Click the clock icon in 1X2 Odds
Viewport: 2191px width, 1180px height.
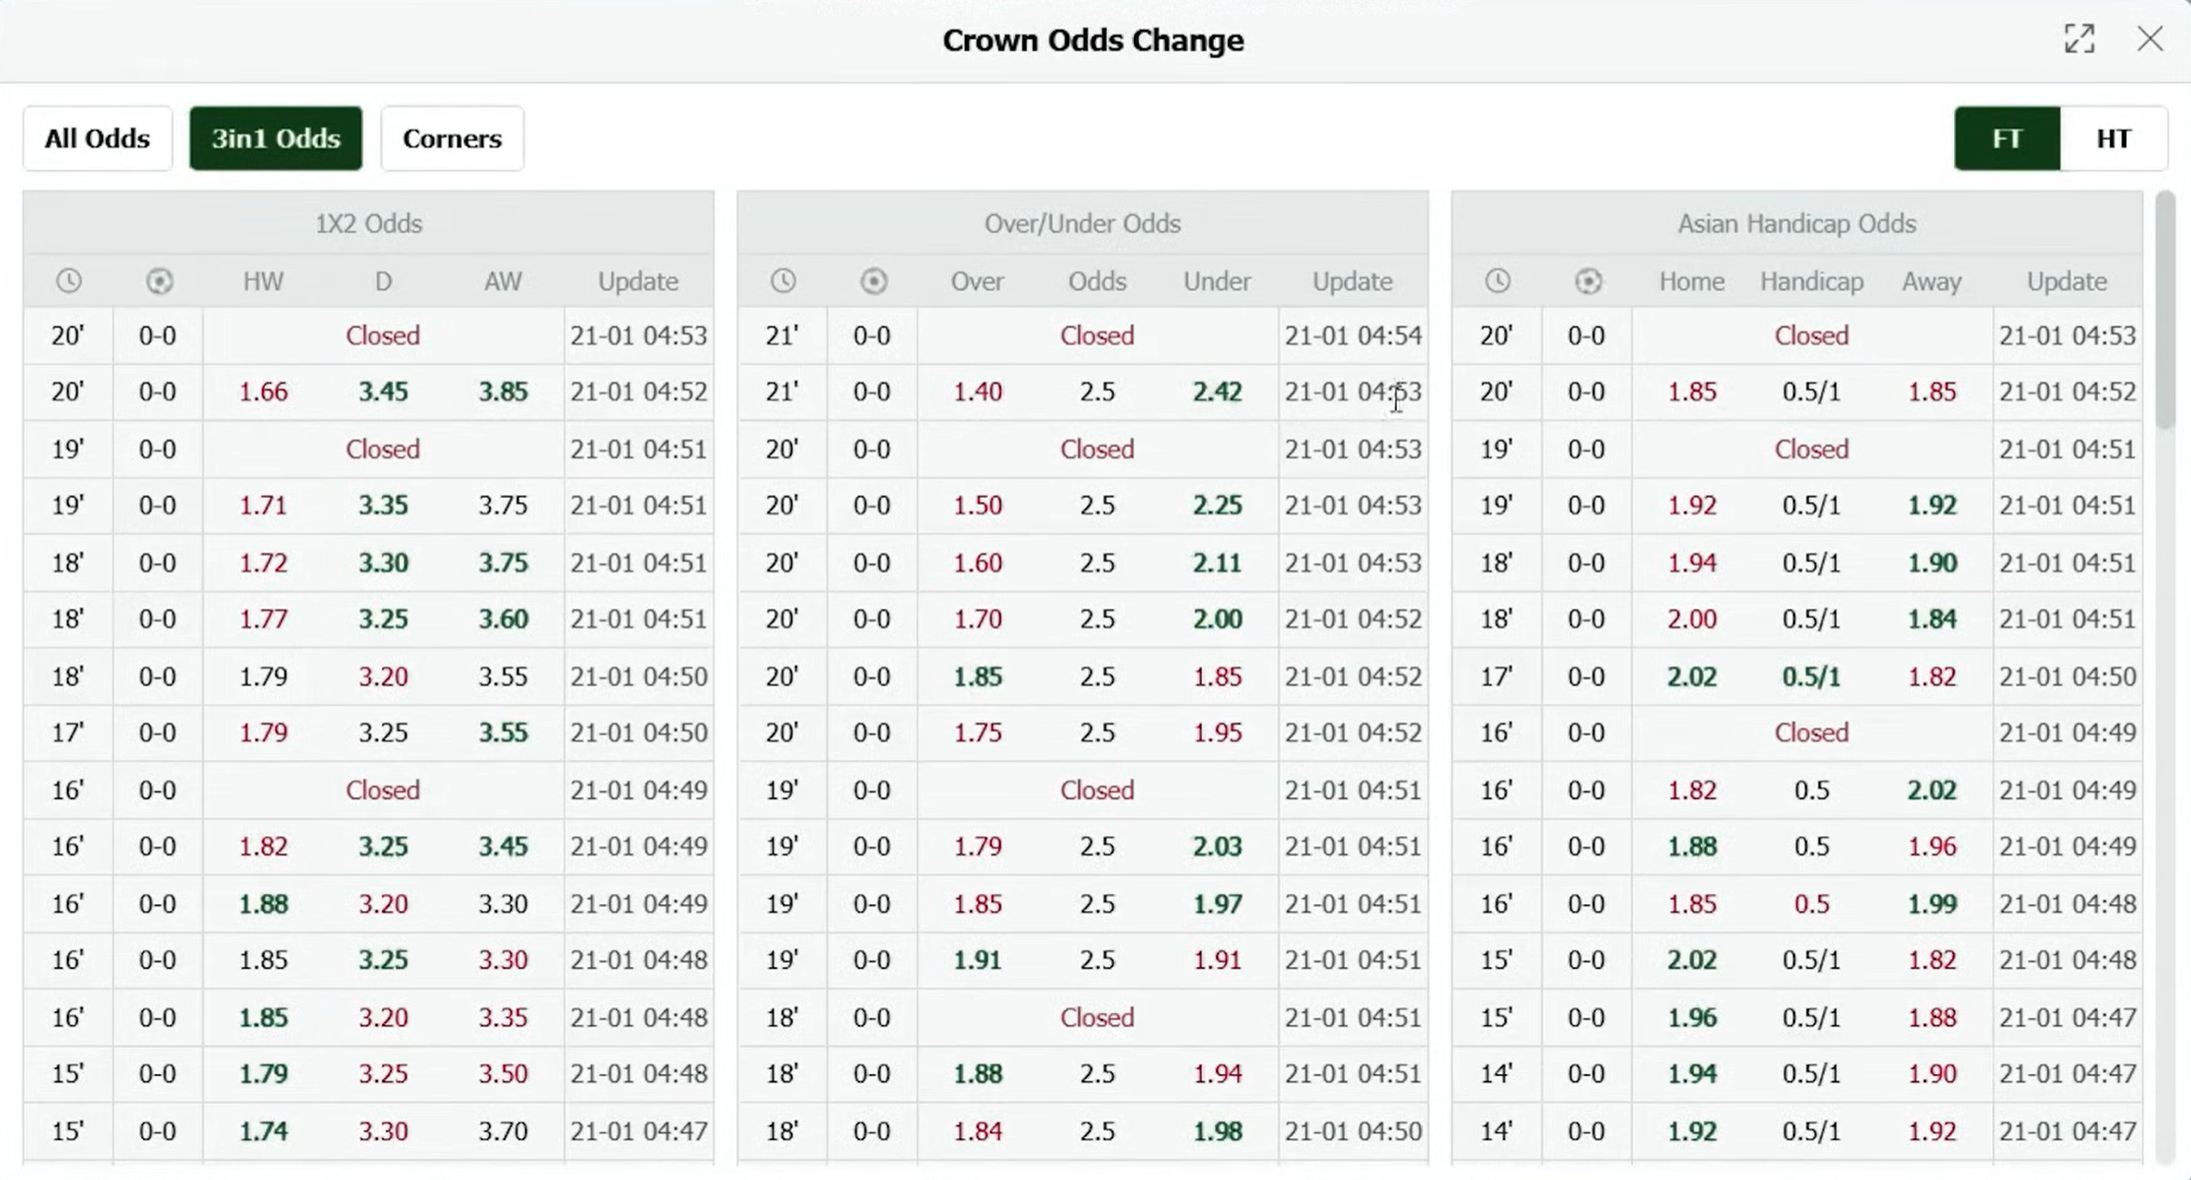[69, 281]
